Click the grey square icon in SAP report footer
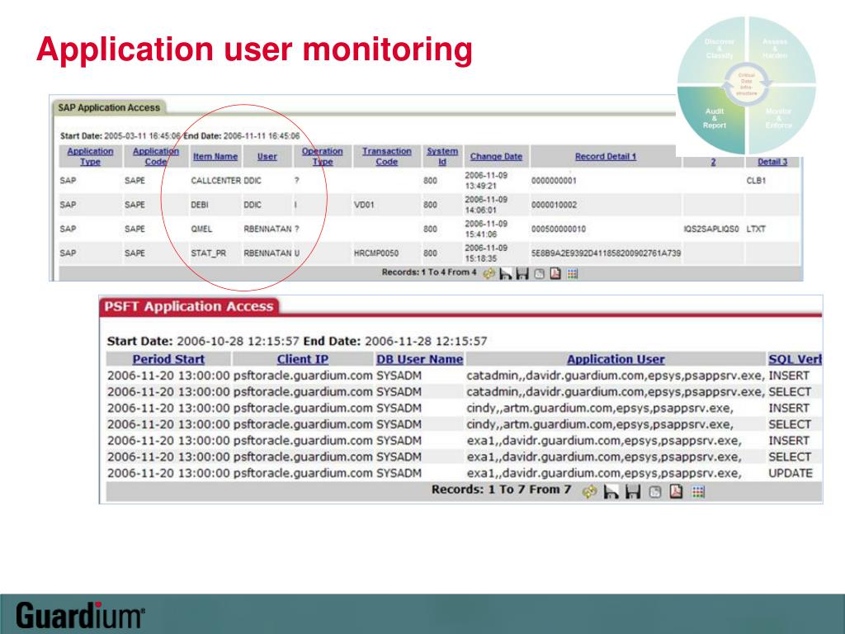This screenshot has height=634, width=845. (539, 274)
